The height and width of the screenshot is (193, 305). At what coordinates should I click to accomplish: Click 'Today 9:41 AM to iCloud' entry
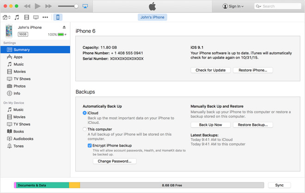click(x=212, y=139)
